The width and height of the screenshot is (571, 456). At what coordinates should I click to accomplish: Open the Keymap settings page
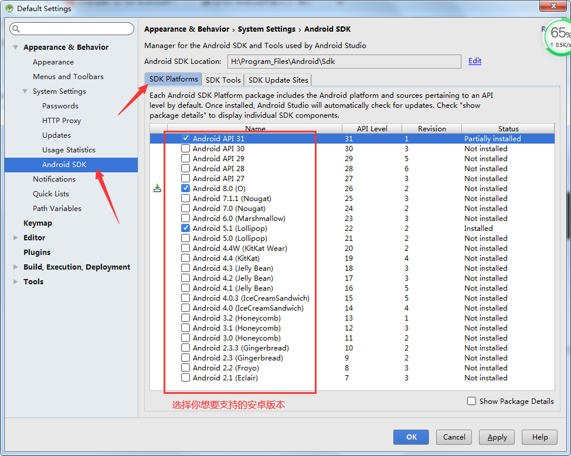click(x=38, y=223)
